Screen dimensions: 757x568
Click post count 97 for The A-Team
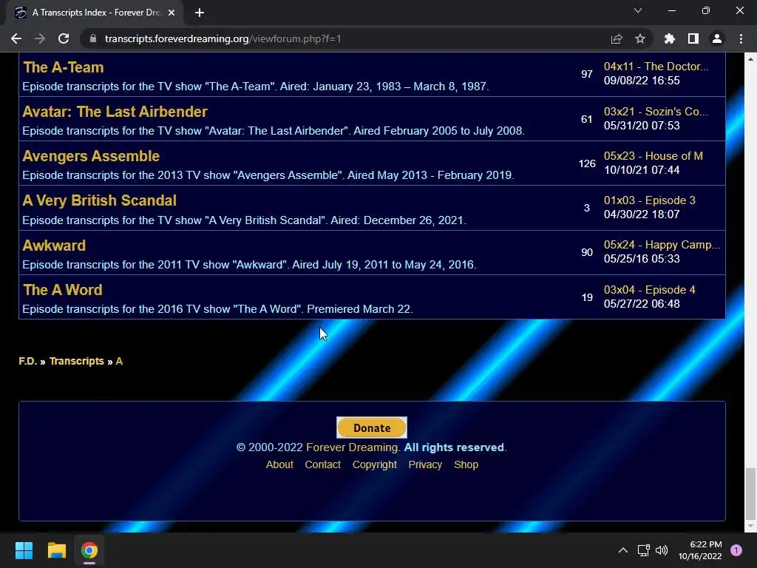click(586, 74)
